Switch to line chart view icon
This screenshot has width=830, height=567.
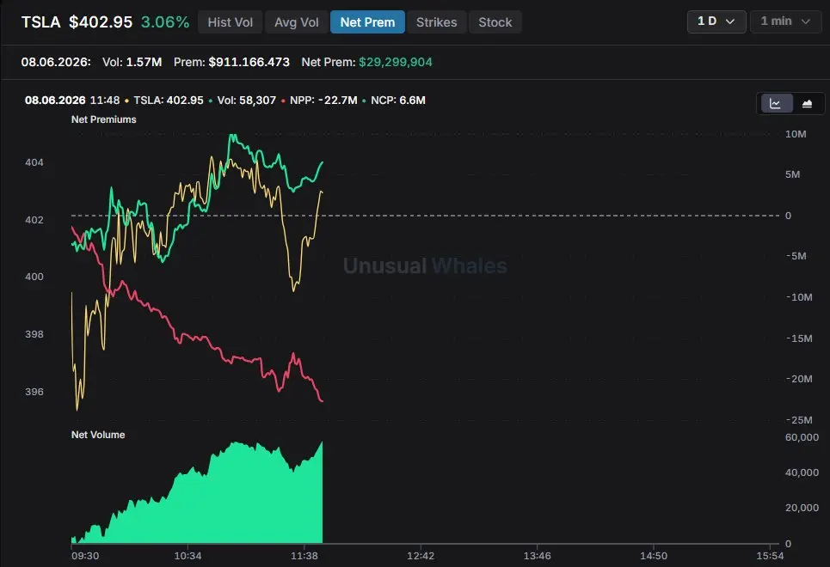click(x=777, y=103)
